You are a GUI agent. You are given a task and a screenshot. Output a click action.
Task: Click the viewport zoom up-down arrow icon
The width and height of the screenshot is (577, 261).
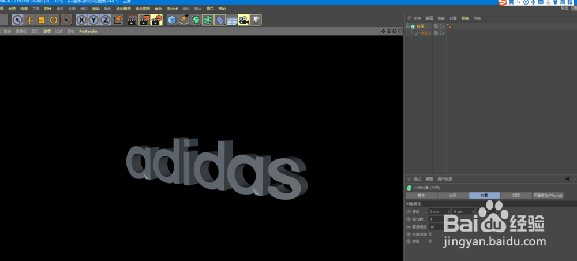click(x=388, y=31)
